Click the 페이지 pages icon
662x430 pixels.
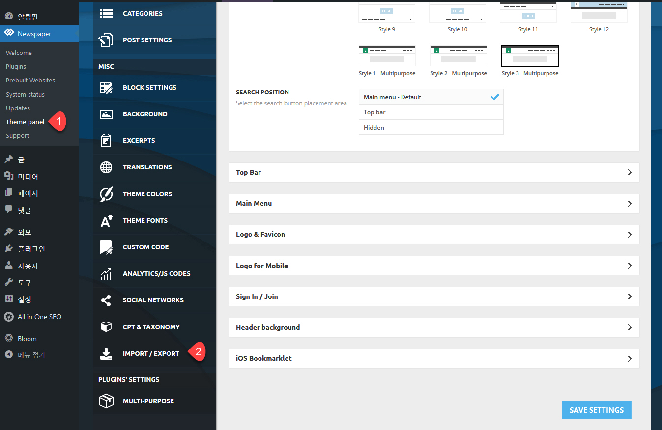tap(9, 193)
